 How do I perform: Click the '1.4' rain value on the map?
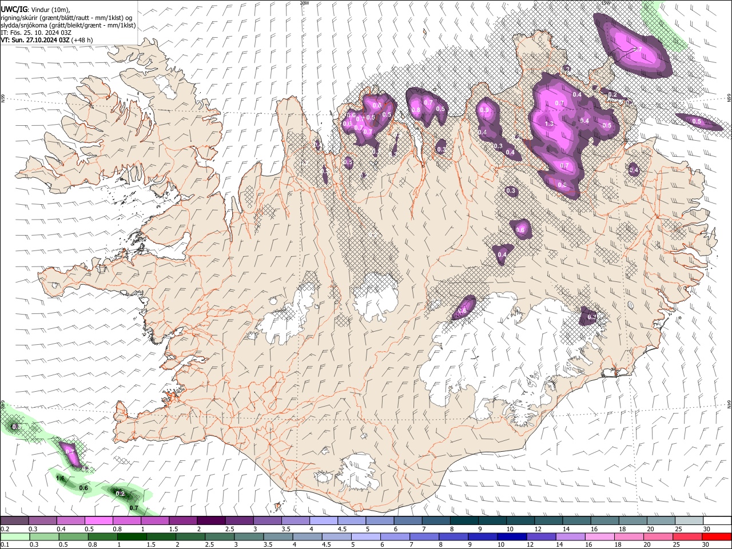click(60, 478)
